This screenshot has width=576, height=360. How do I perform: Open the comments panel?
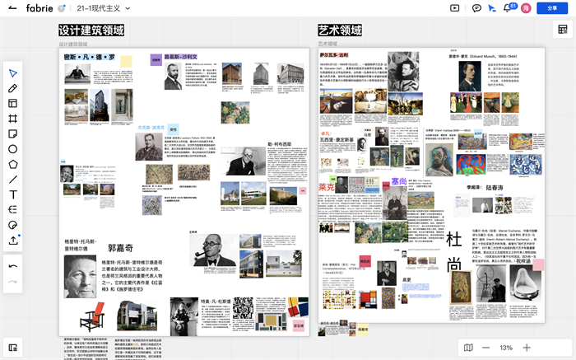(476, 8)
